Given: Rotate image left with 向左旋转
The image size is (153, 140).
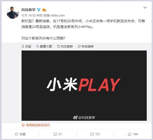Looking at the screenshot, I should click(65, 46).
